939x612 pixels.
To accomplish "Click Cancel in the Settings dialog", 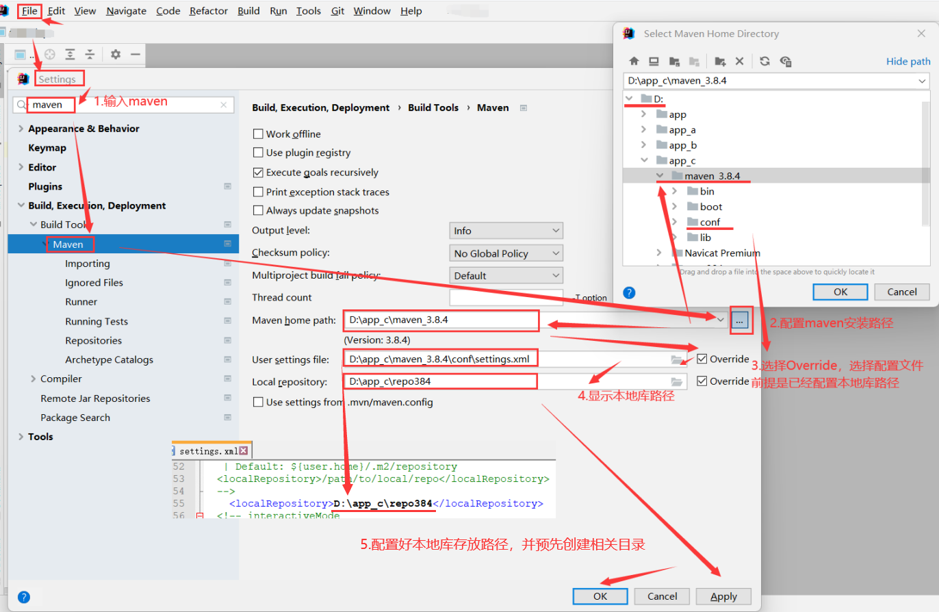I will click(x=662, y=596).
